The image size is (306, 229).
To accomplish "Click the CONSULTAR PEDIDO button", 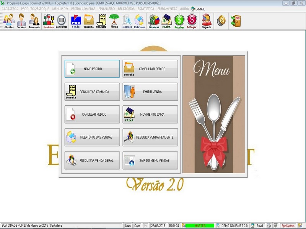I will coord(150,69).
